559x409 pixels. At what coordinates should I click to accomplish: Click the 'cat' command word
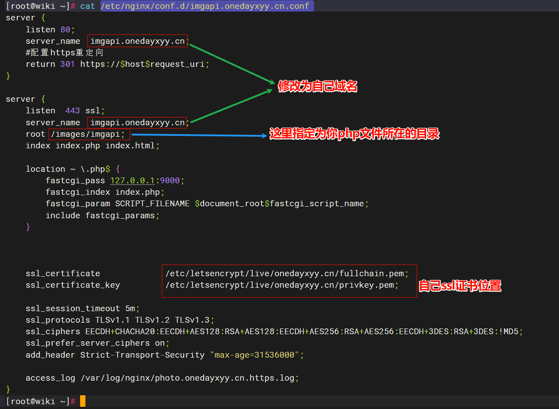[88, 6]
